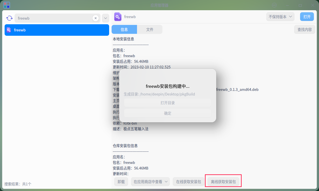This screenshot has height=191, width=319.
Task: Confirm the dialog with 确定
Action: click(x=167, y=113)
